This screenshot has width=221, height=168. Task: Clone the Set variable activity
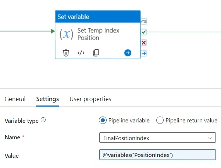click(x=96, y=53)
